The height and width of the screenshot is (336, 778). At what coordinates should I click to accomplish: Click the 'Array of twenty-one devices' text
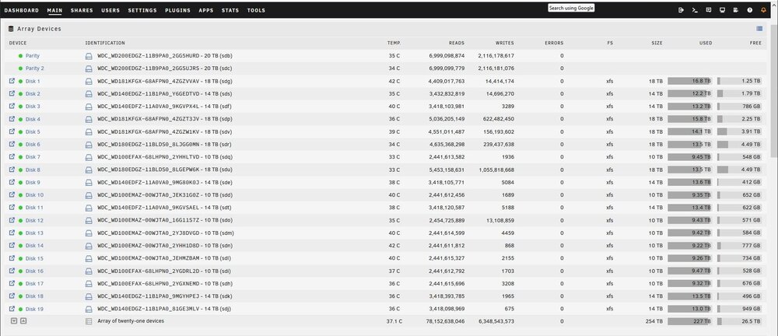(131, 321)
